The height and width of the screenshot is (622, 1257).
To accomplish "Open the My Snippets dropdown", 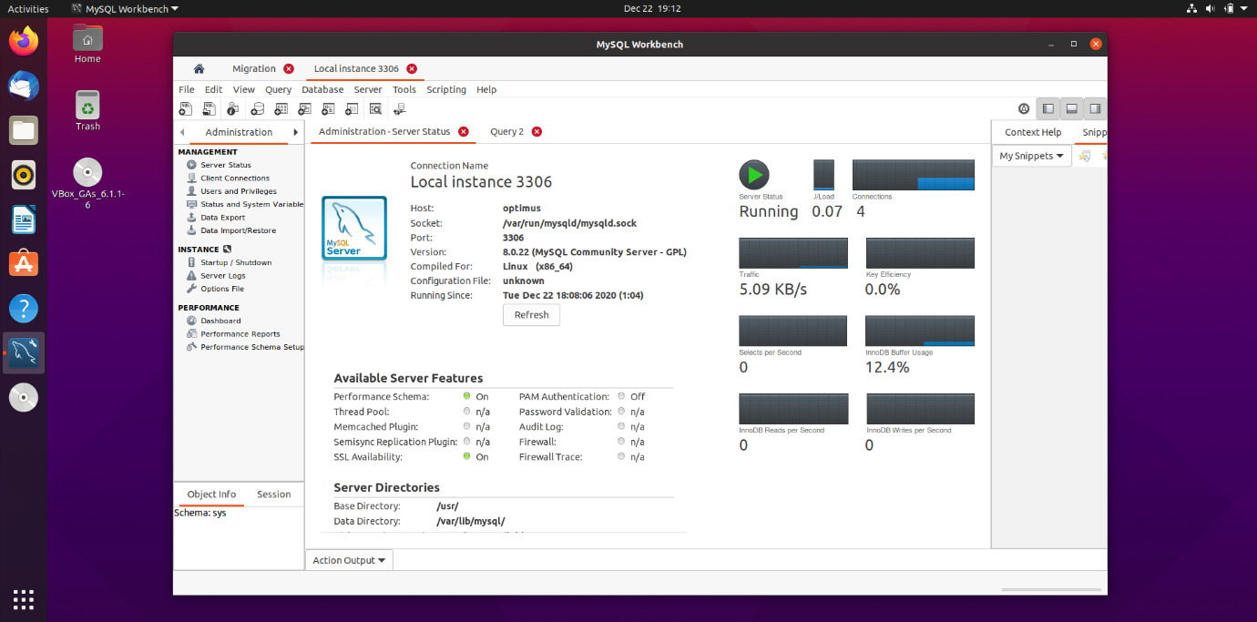I will [1032, 156].
